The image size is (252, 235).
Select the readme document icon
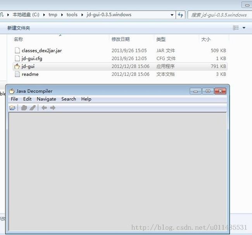[17, 74]
